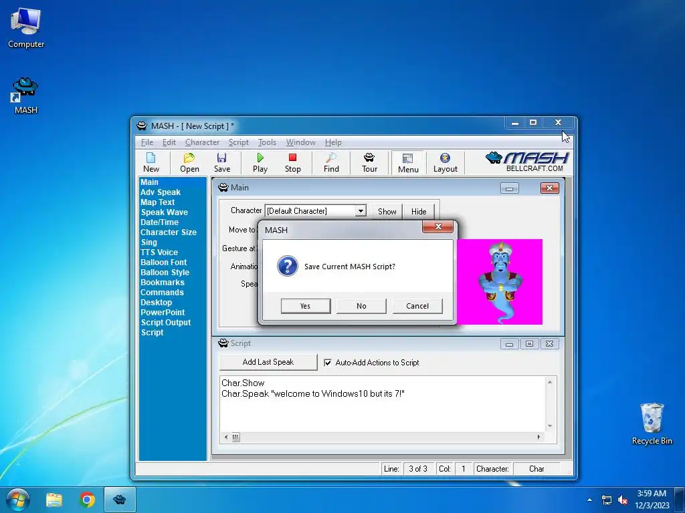Select Character Size in the sidebar

tap(169, 232)
